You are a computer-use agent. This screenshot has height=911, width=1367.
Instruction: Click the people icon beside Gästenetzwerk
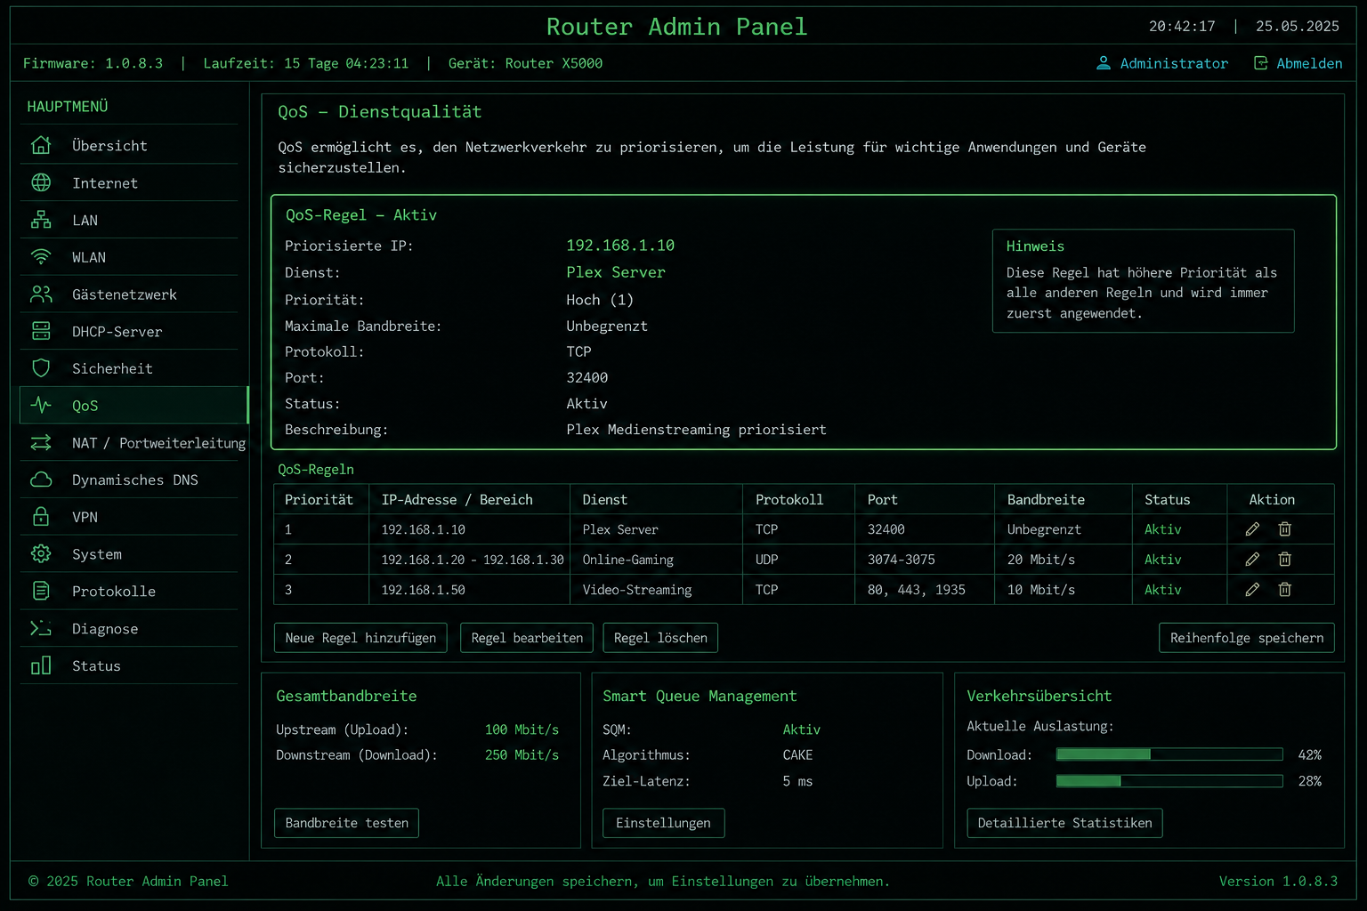coord(41,294)
